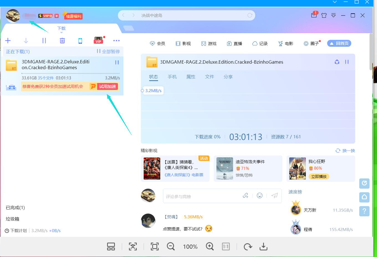Select the delete task trash icon
The height and width of the screenshot is (257, 377).
tap(62, 40)
